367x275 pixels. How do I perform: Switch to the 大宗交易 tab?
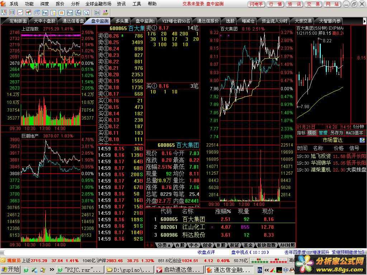(303, 21)
